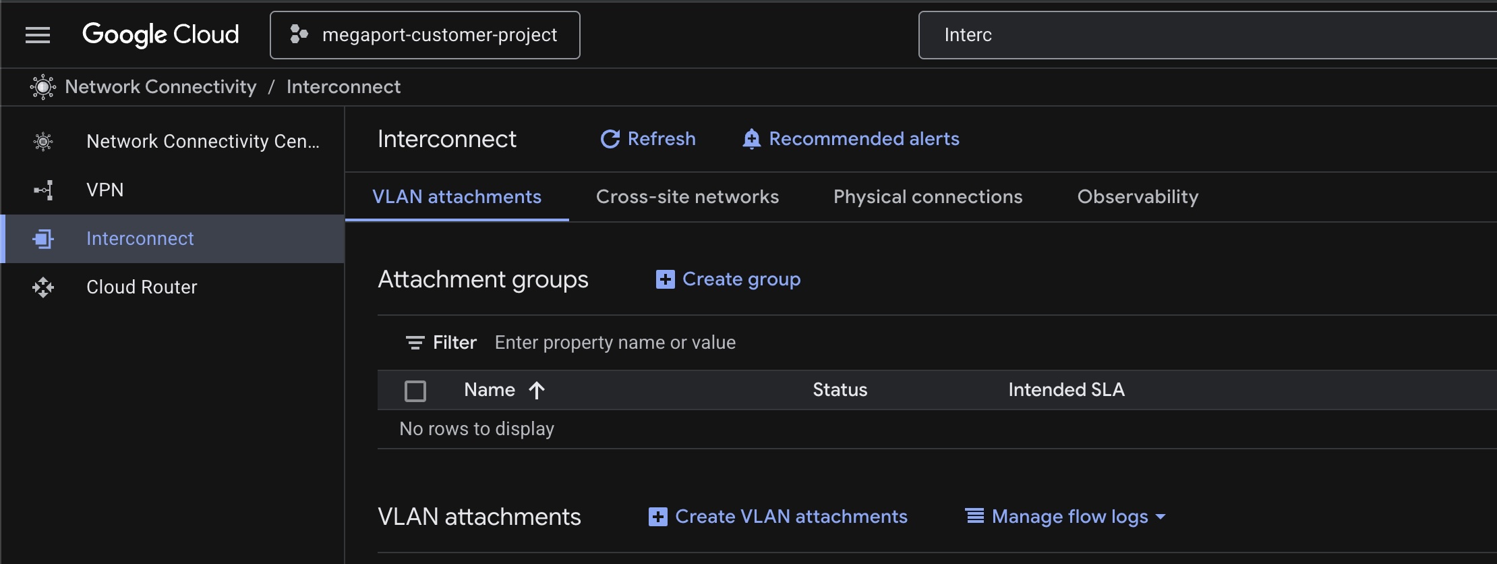Focus the search field containing Interc
The width and height of the screenshot is (1497, 564).
[1207, 35]
